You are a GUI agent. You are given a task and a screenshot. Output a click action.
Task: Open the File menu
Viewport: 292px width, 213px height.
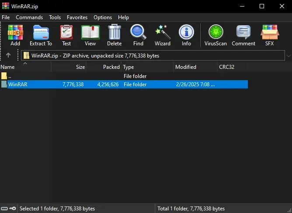[x=6, y=17]
